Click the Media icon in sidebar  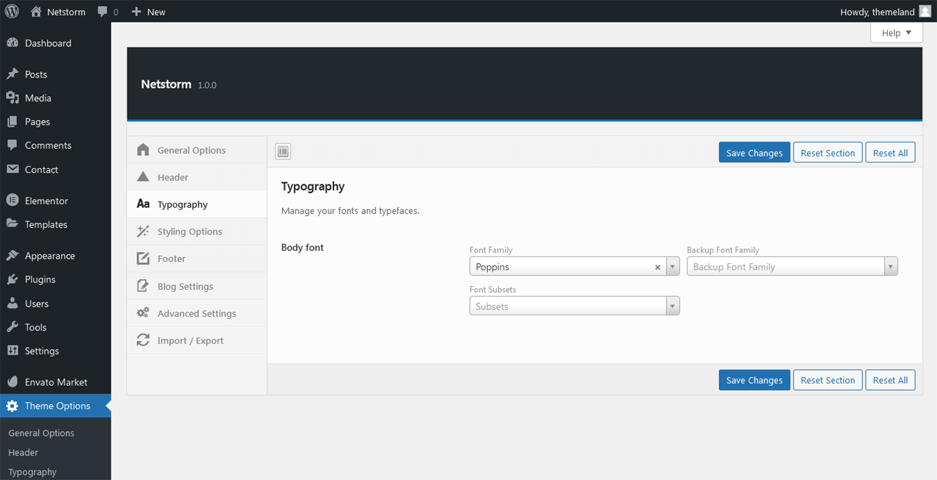click(x=12, y=98)
